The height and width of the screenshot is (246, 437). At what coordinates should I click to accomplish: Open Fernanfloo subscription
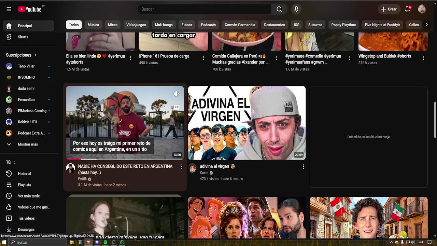pyautogui.click(x=29, y=100)
